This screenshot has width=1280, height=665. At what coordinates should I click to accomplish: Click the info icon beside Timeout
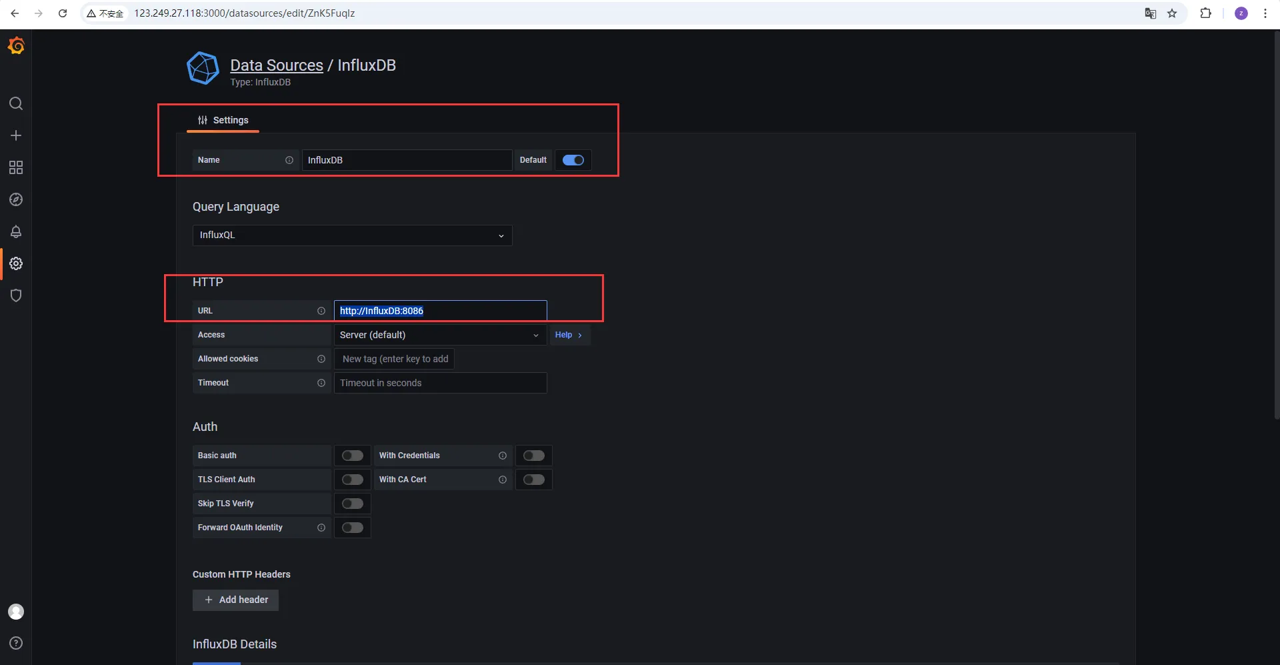click(321, 383)
